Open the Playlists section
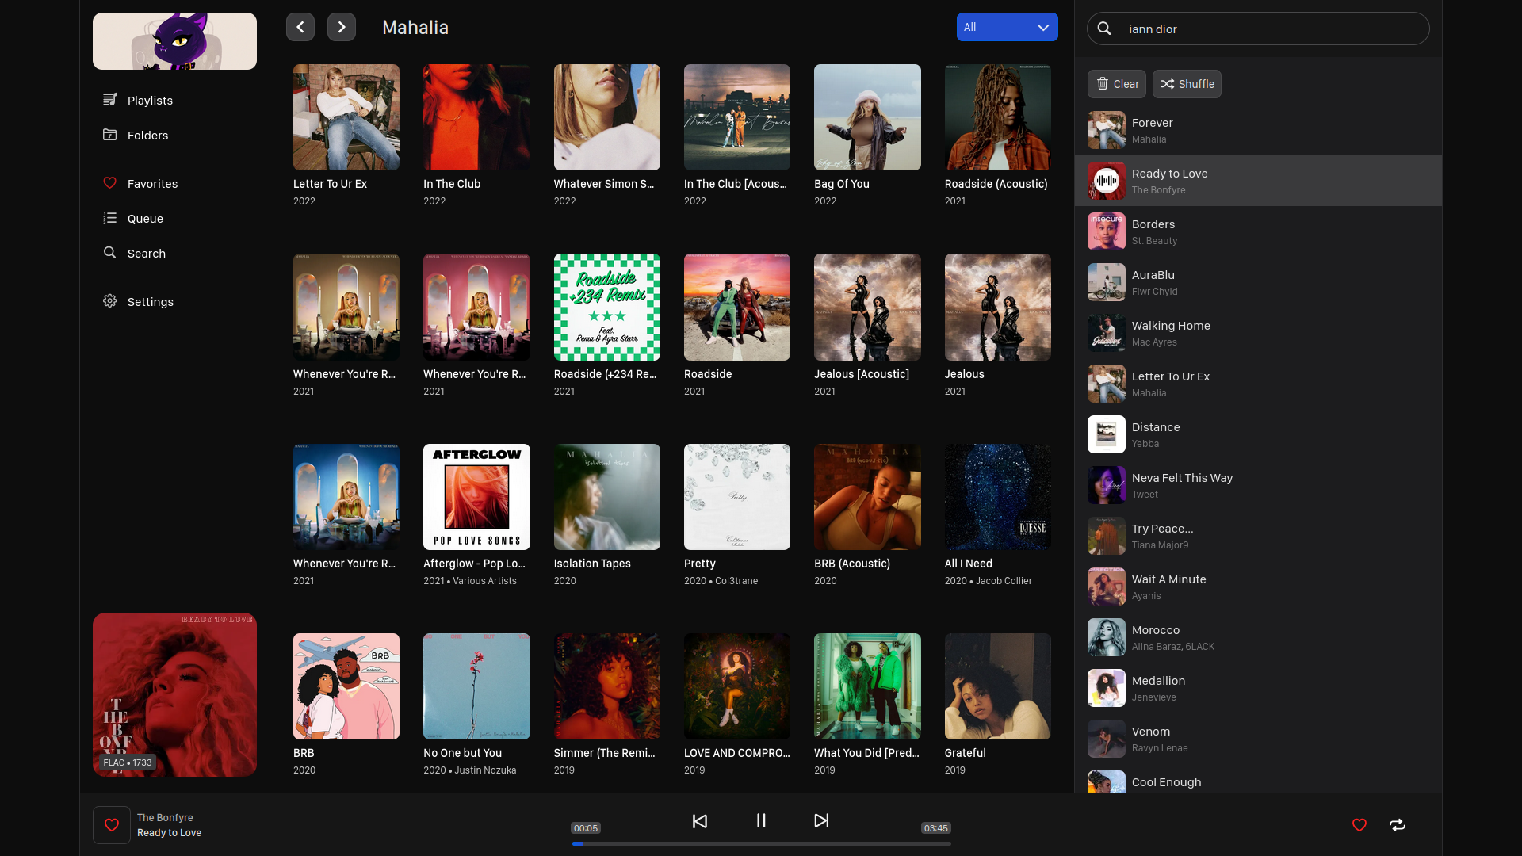The image size is (1522, 856). pyautogui.click(x=150, y=101)
